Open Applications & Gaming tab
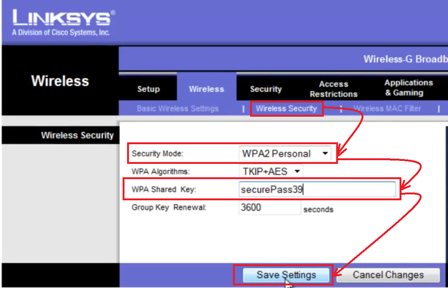The image size is (448, 288). pyautogui.click(x=408, y=88)
